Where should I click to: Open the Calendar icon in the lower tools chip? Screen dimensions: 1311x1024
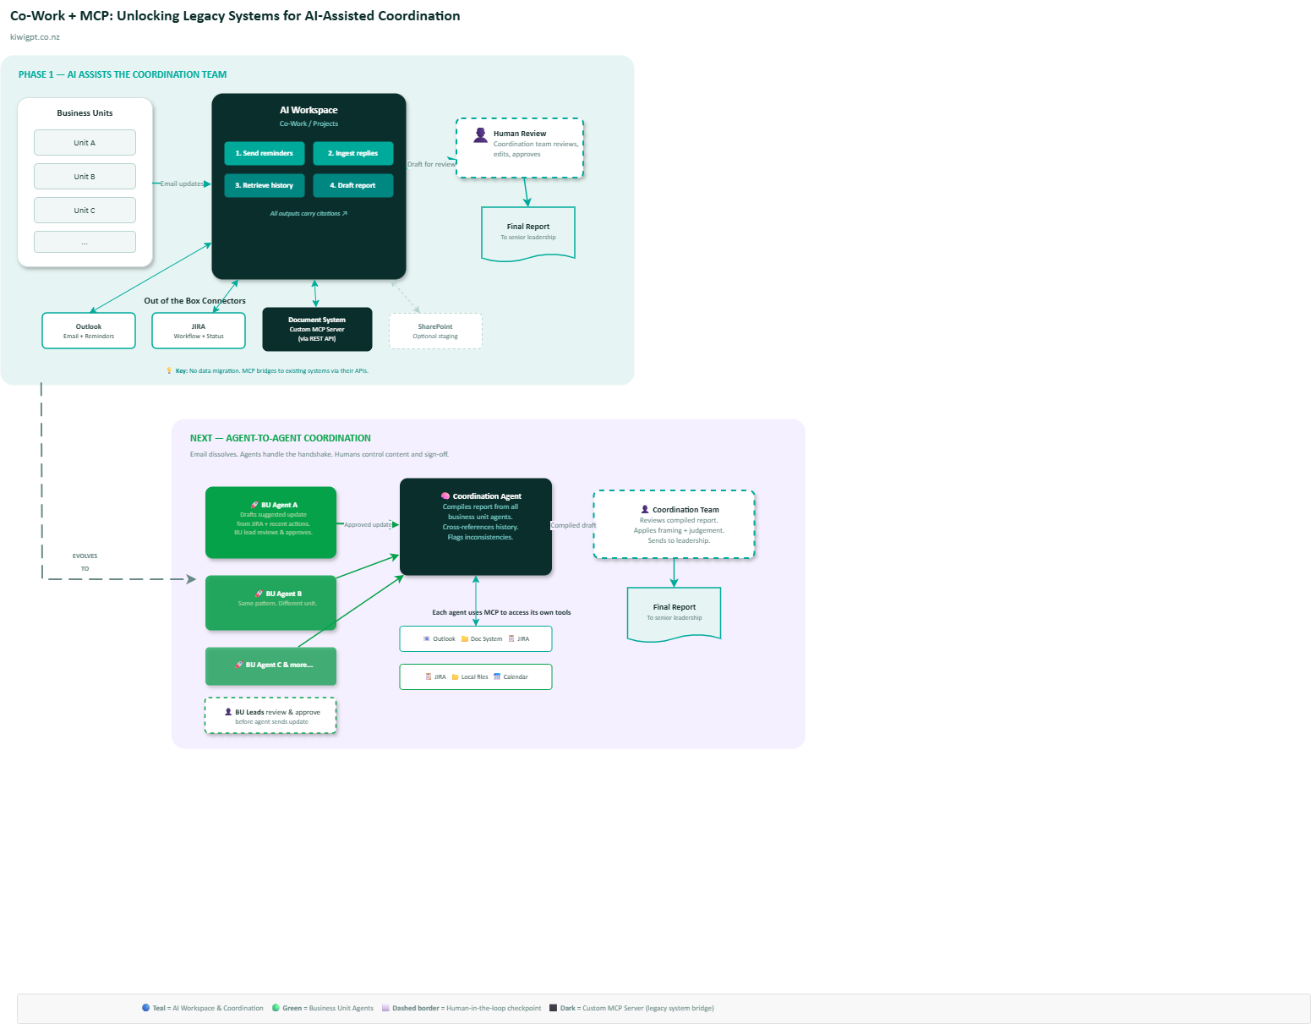pyautogui.click(x=497, y=676)
